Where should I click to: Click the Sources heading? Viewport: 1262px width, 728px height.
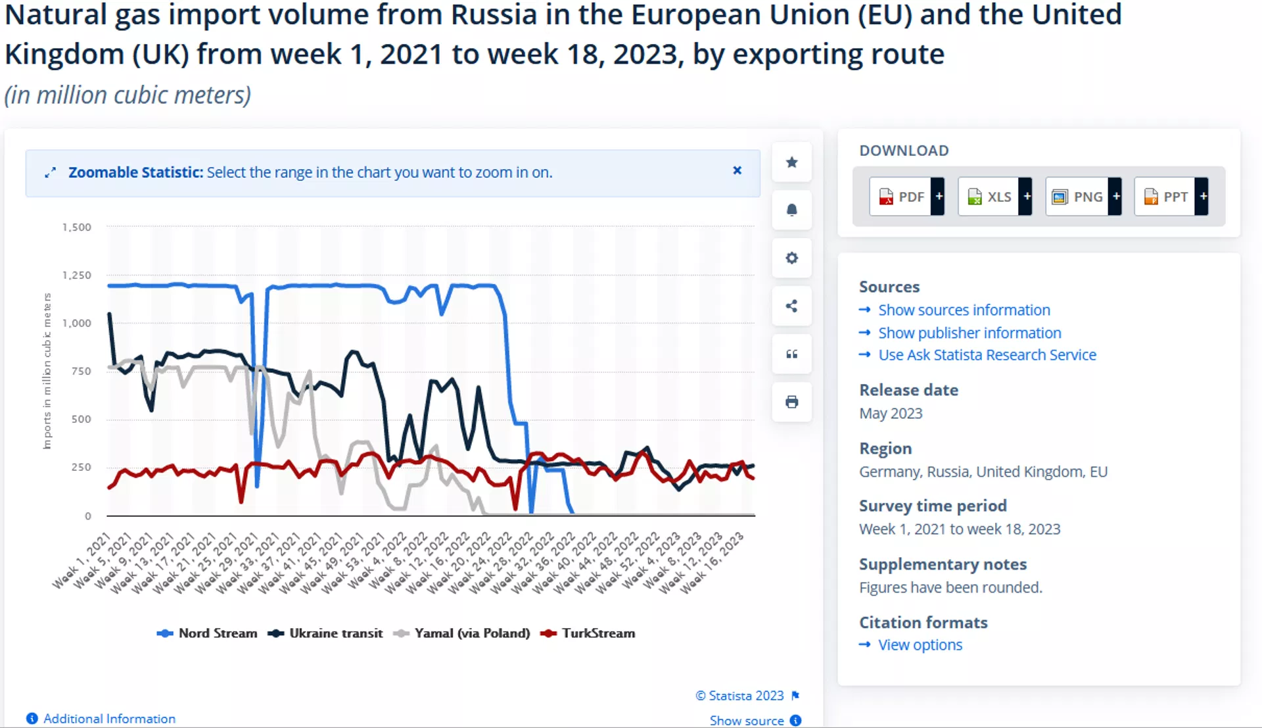(x=889, y=287)
